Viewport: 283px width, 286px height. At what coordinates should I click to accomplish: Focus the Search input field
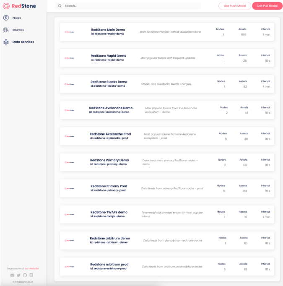click(x=128, y=6)
